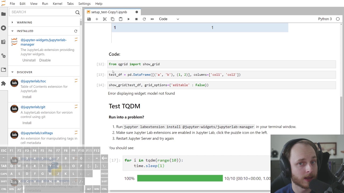This screenshot has width=344, height=193.
Task: Open the extension manager puzzle icon
Action: tap(3, 84)
